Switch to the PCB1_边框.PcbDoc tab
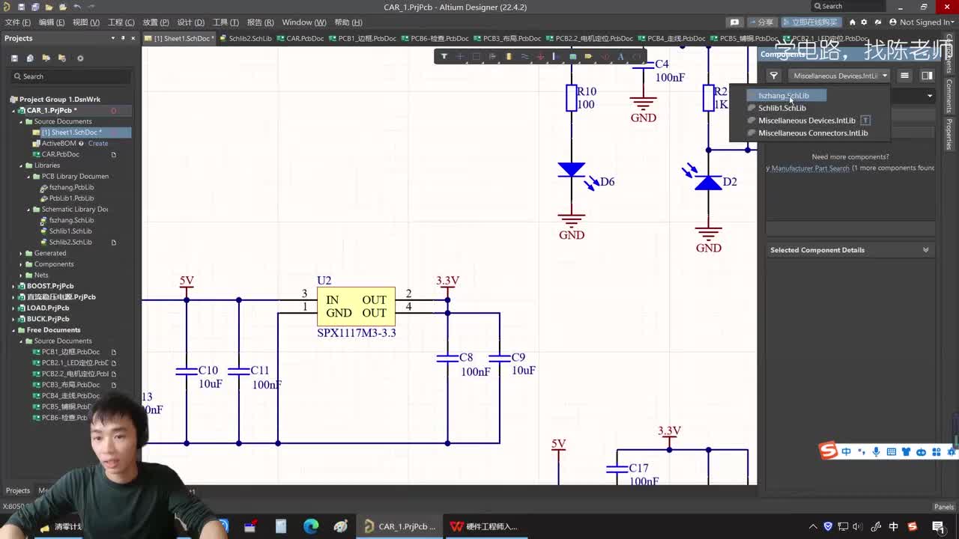Image resolution: width=959 pixels, height=539 pixels. click(362, 38)
